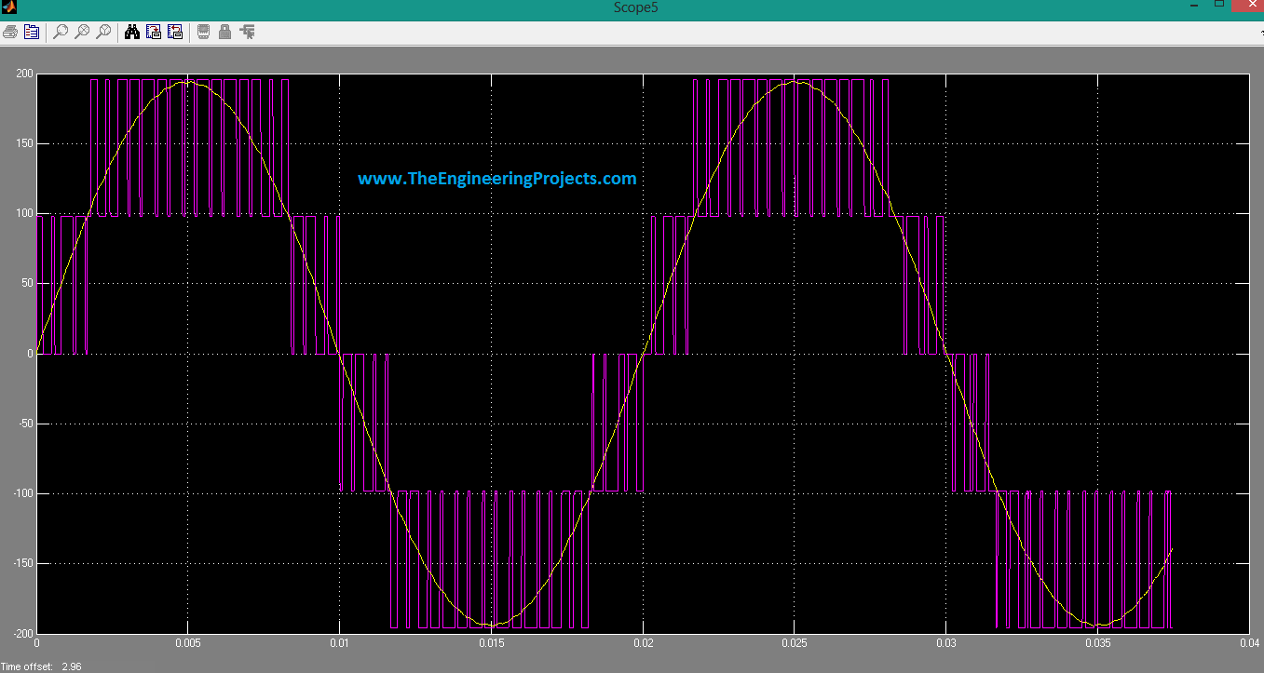
Task: Click the Print icon in the scope toolbar
Action: point(10,32)
